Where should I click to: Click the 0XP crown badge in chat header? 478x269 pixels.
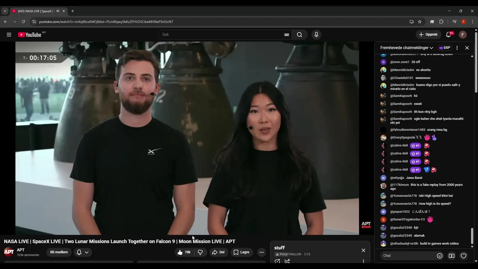[x=444, y=48]
